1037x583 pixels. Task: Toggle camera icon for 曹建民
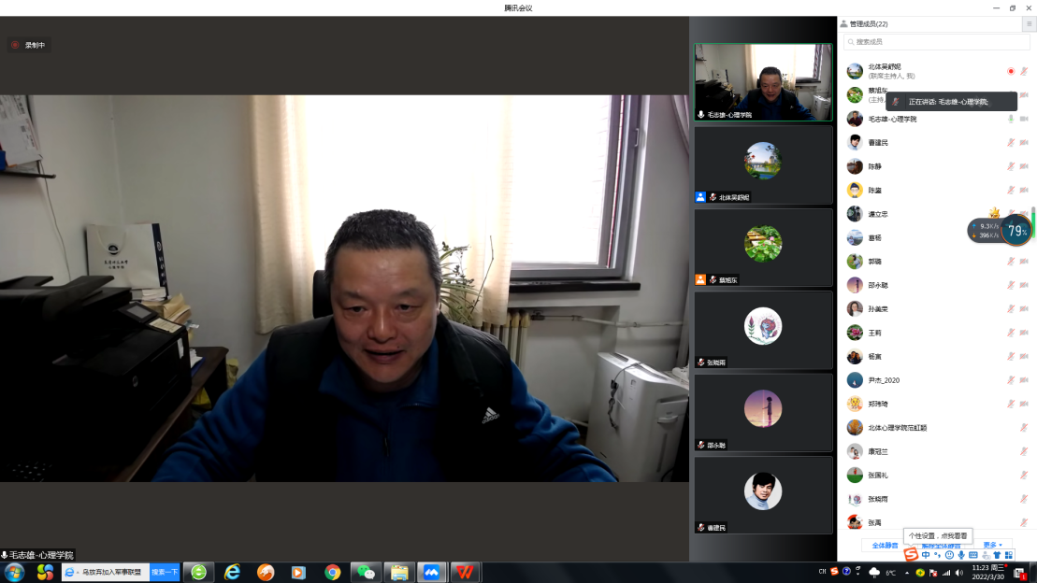pyautogui.click(x=1024, y=143)
